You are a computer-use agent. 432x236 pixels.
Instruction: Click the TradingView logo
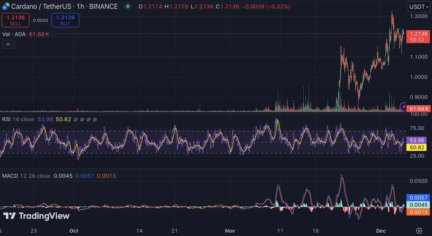point(36,216)
